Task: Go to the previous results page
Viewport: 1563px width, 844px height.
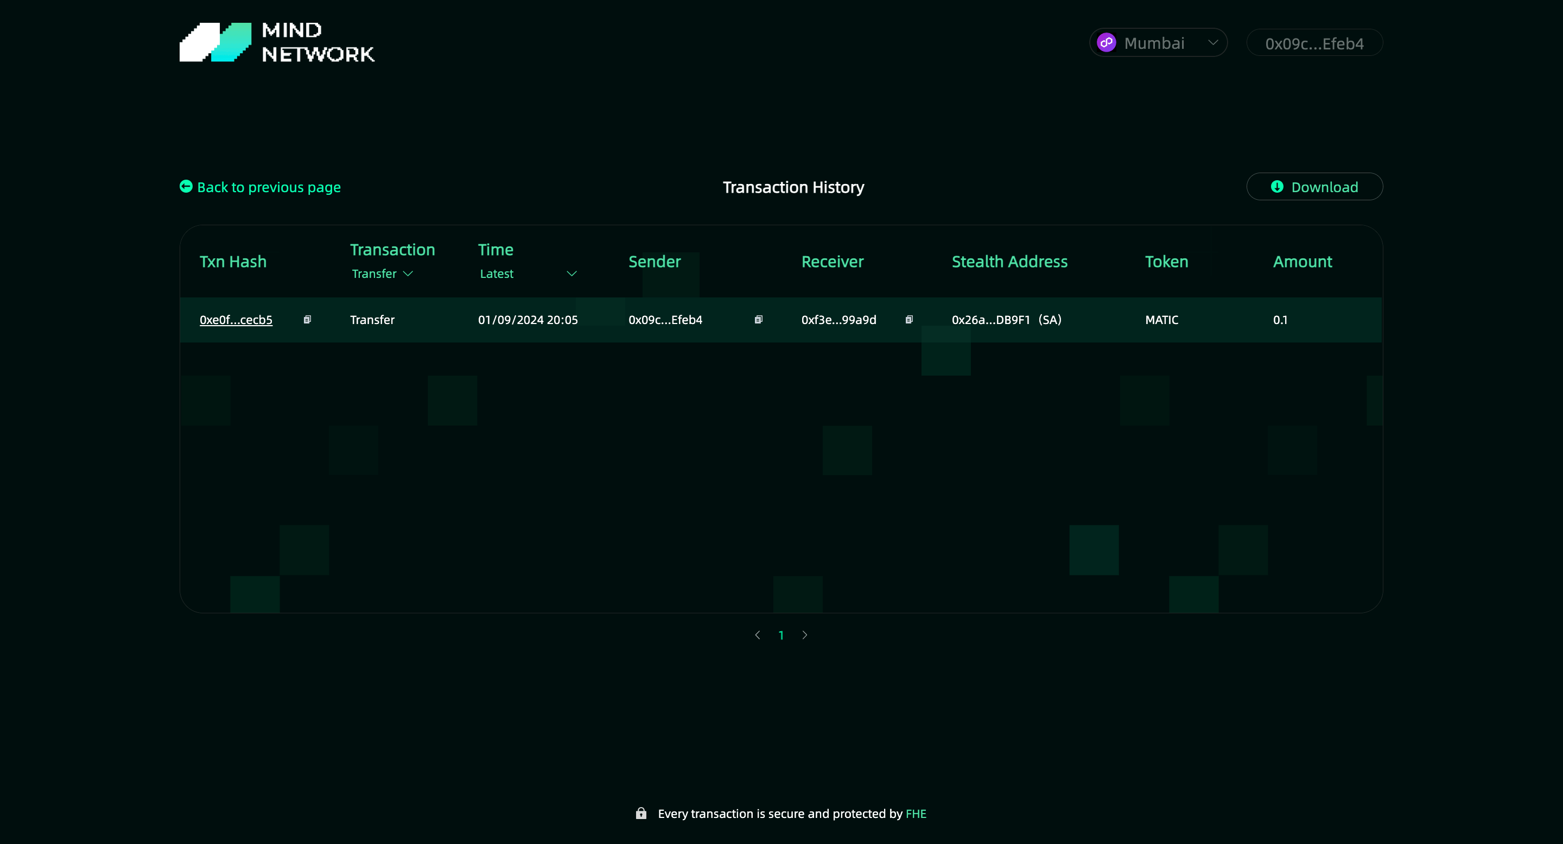Action: point(757,634)
